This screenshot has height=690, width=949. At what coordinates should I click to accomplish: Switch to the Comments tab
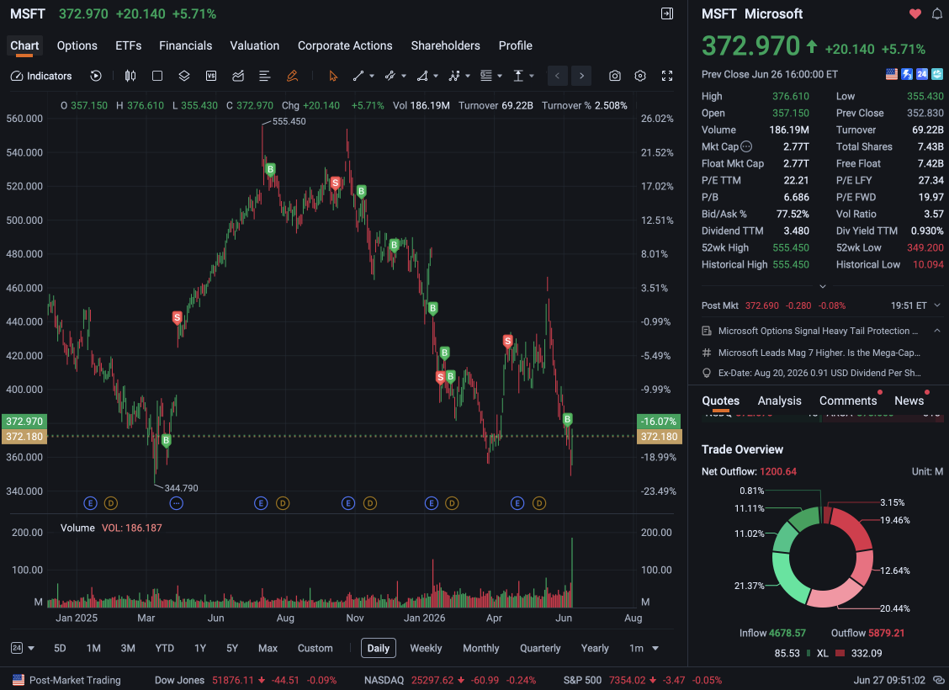[x=848, y=401]
